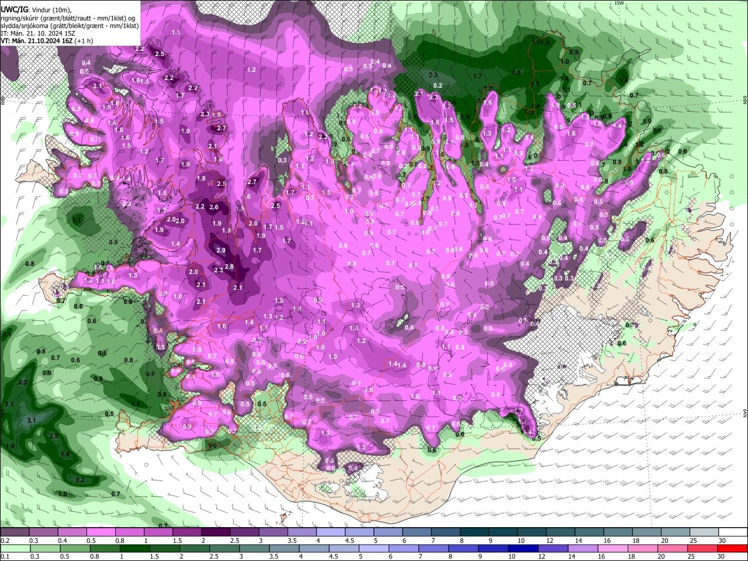
Task: Click the palest green first swatch of bottom row
Action: point(15,549)
